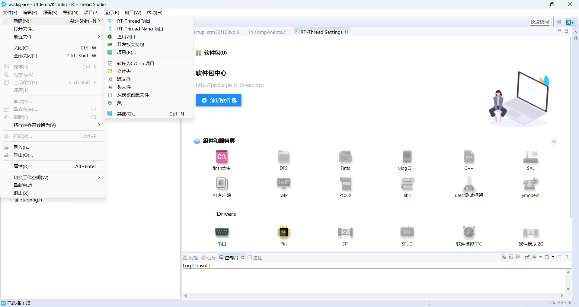The image size is (579, 307).
Task: Select the Pin driver icon
Action: pos(283,232)
